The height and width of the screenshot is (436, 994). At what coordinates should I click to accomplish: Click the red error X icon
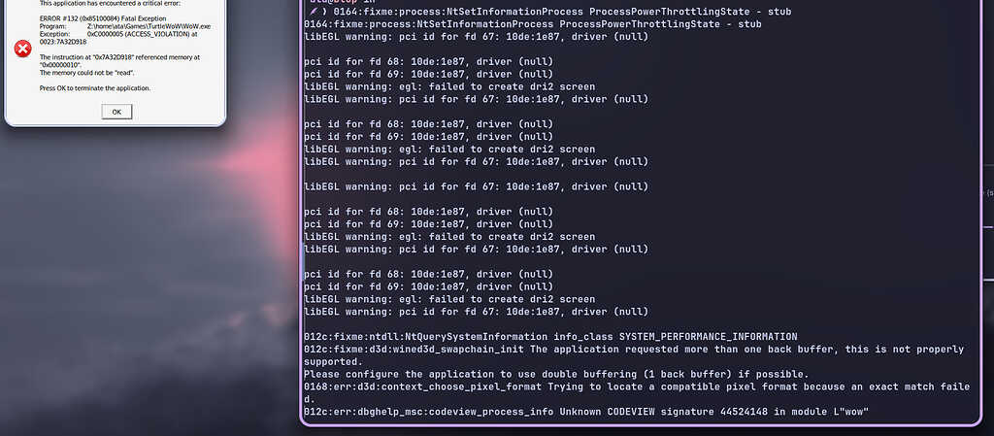23,49
